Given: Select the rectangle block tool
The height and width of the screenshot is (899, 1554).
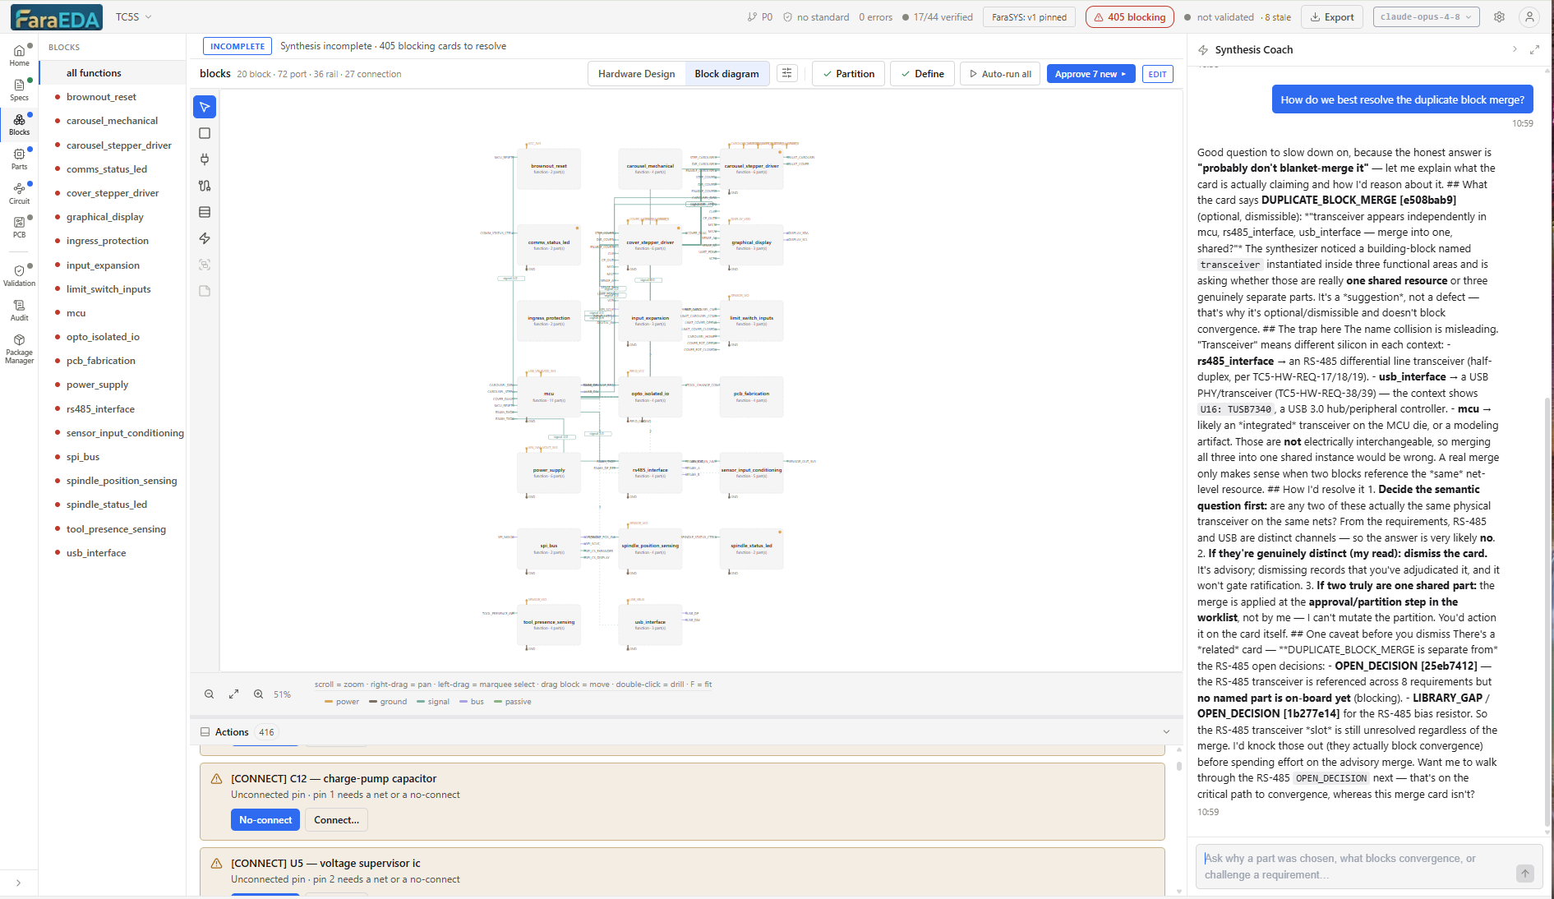Looking at the screenshot, I should pyautogui.click(x=205, y=133).
